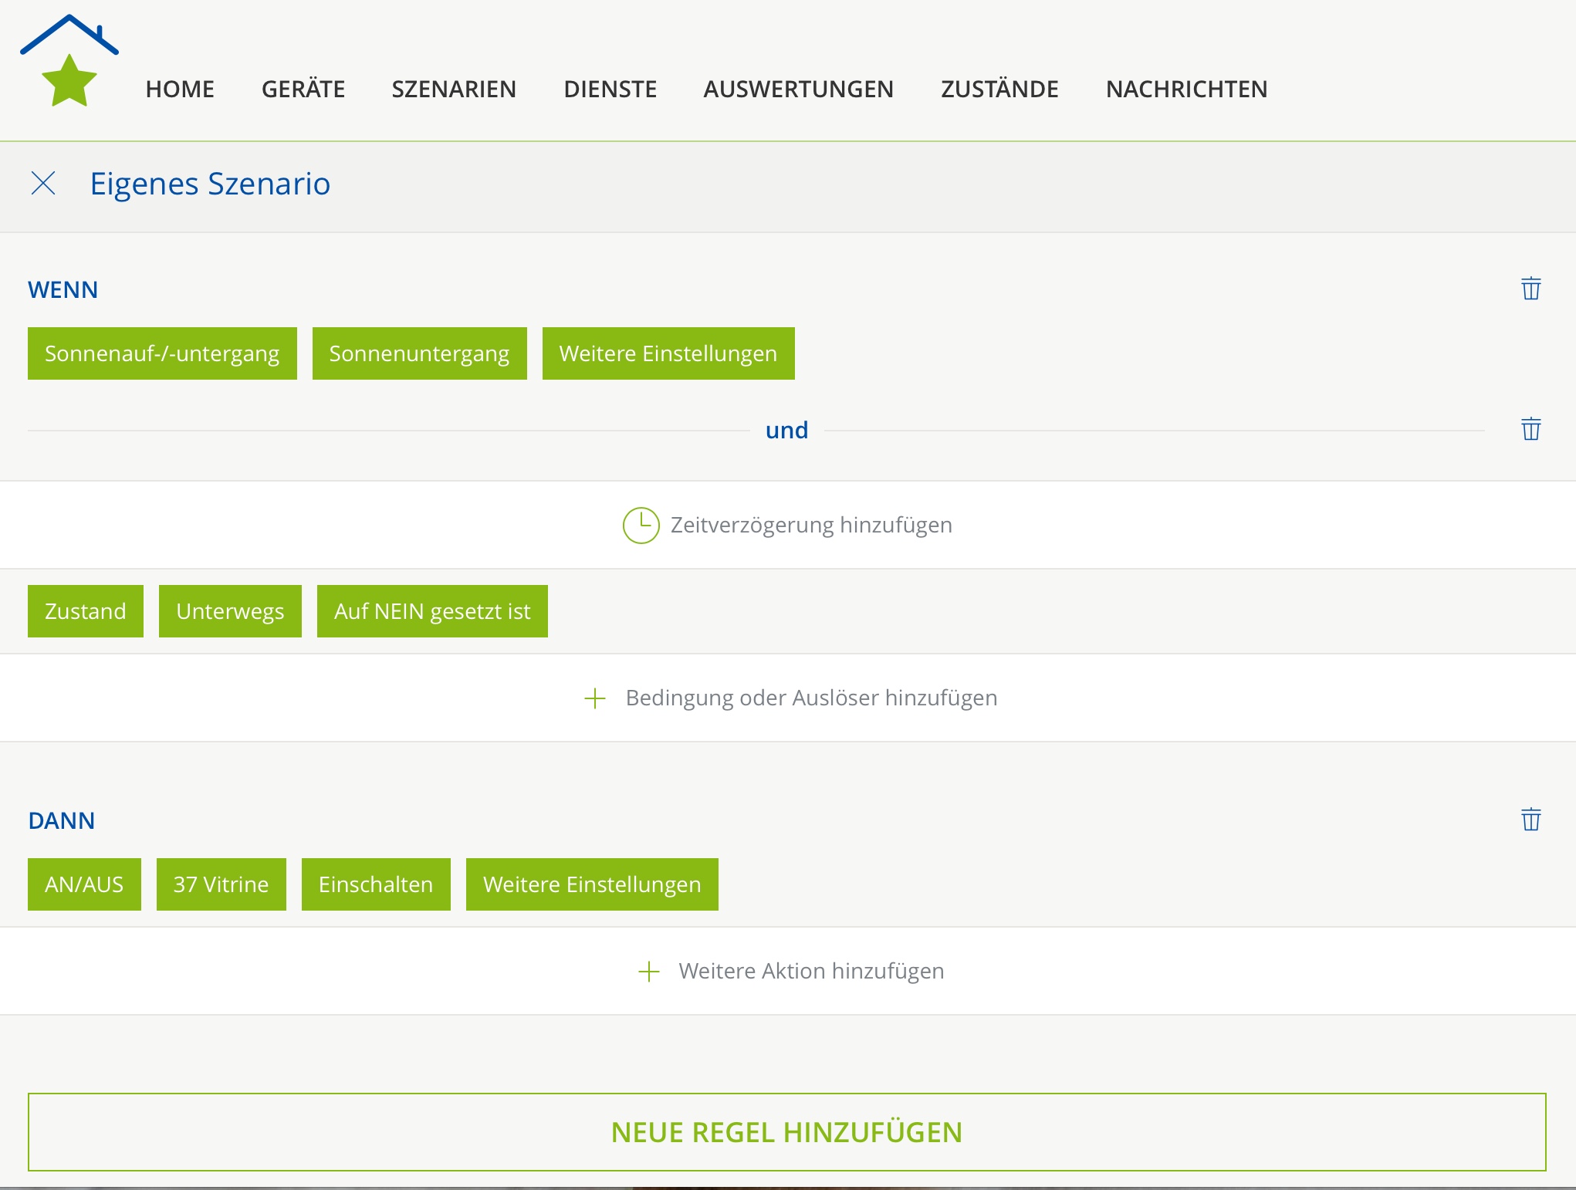Change the Einschalten action
This screenshot has width=1576, height=1190.
coord(375,884)
